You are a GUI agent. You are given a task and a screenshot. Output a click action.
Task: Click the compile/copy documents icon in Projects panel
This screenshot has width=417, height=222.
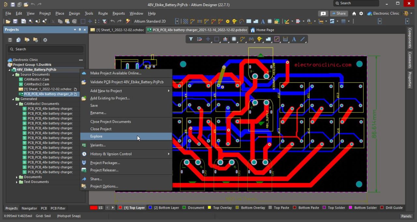coord(19,40)
